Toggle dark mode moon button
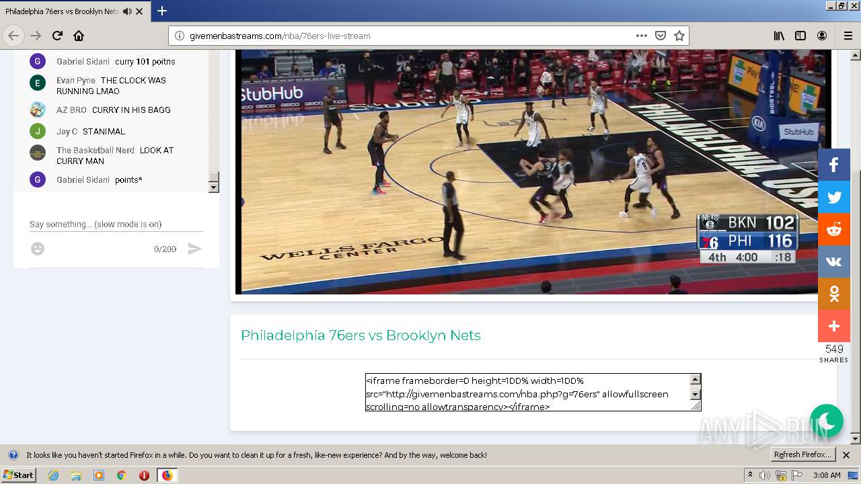This screenshot has width=861, height=484. [827, 421]
